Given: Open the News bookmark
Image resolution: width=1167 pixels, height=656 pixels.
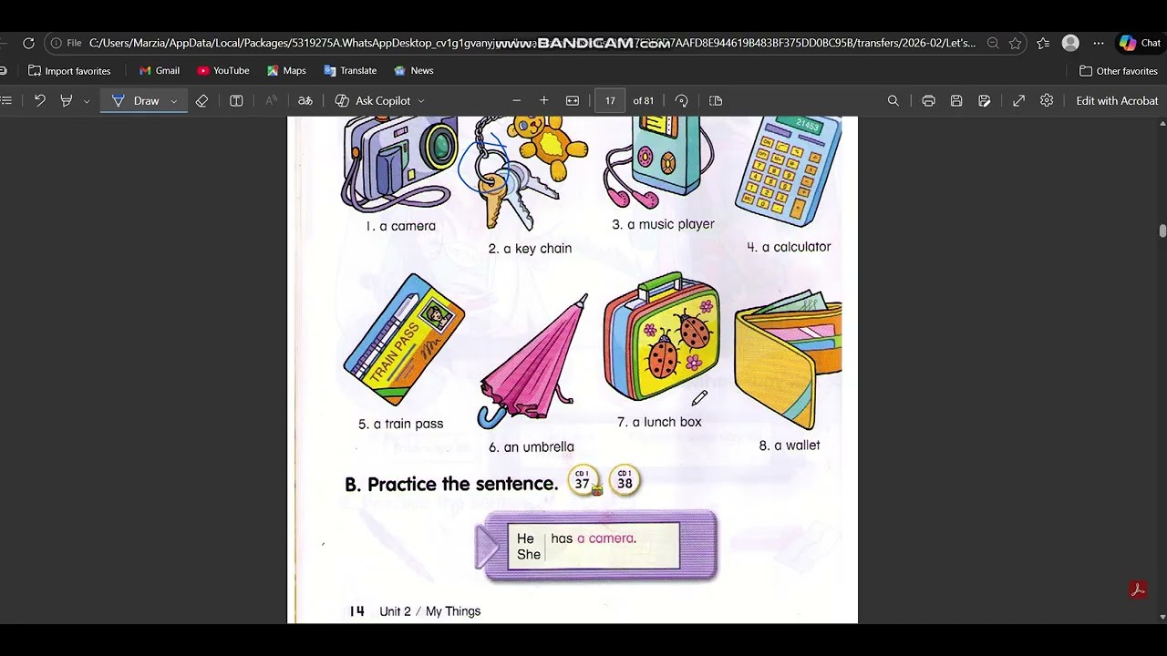Looking at the screenshot, I should tap(414, 70).
